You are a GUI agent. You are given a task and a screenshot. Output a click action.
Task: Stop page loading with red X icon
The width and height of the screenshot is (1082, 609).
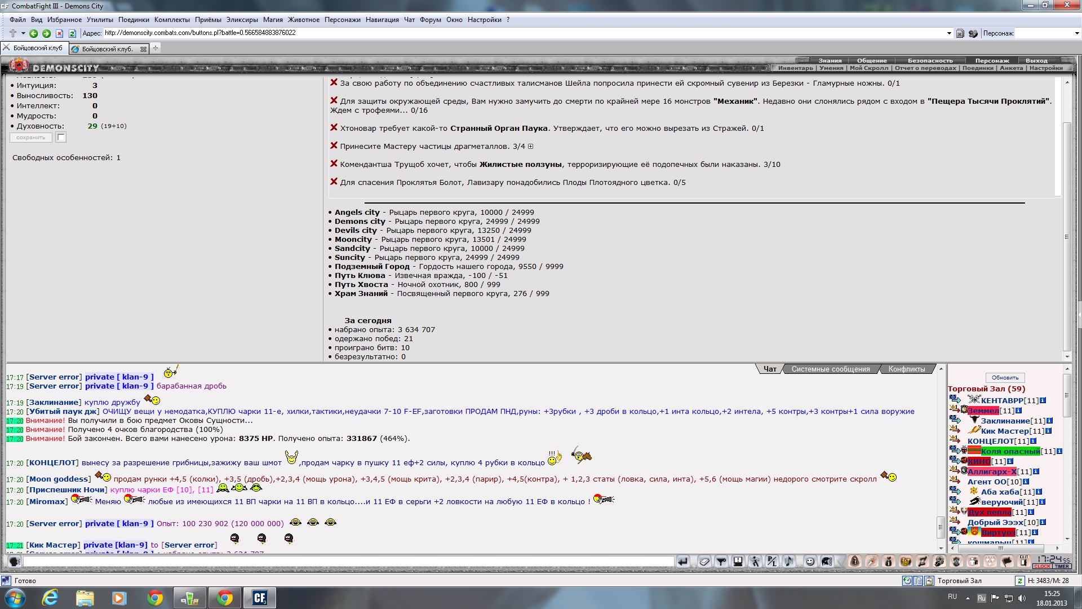click(59, 34)
